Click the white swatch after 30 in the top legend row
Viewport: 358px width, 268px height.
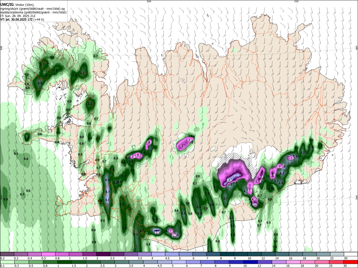pyautogui.click(x=351, y=254)
